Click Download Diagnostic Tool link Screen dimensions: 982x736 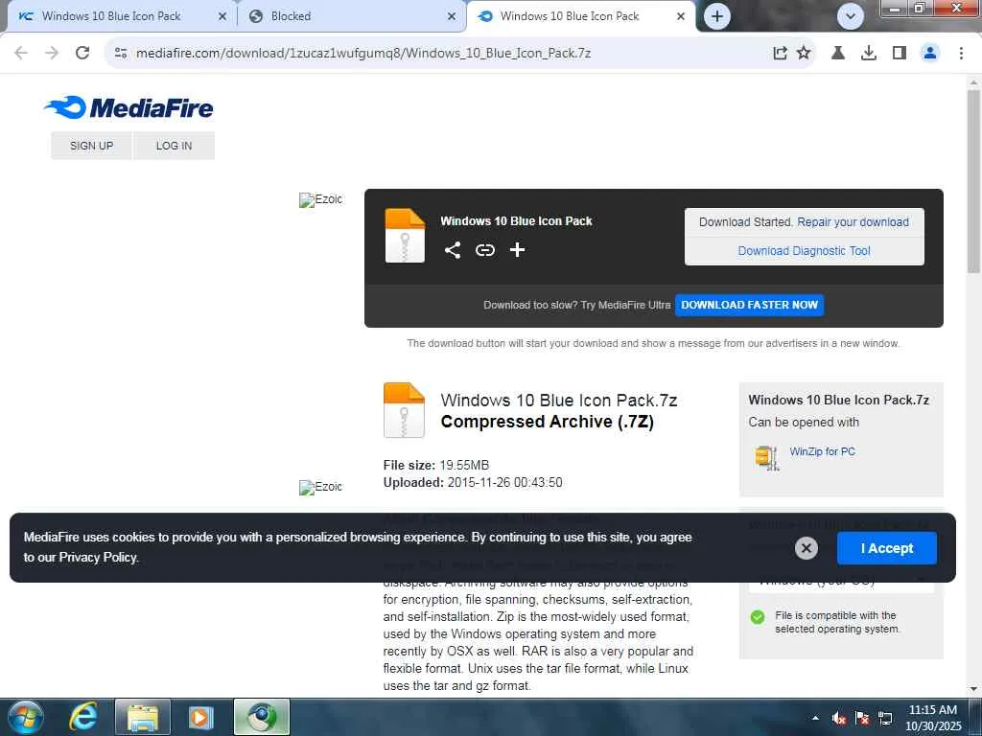click(x=805, y=251)
